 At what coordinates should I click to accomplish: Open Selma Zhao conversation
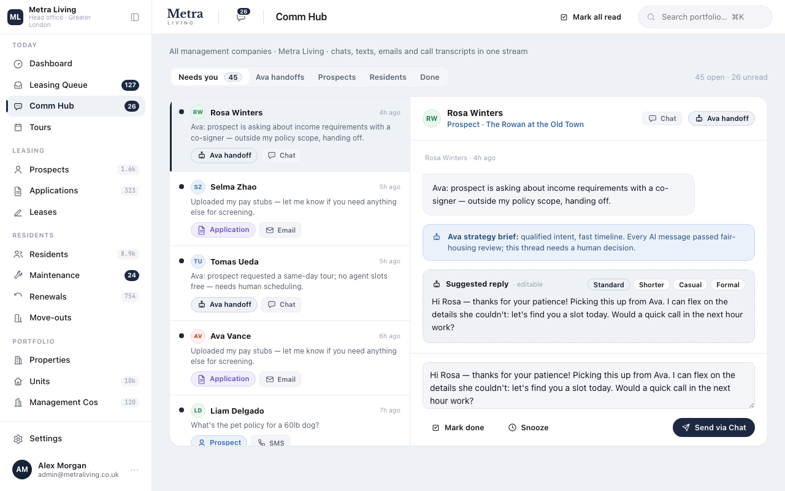pos(289,209)
